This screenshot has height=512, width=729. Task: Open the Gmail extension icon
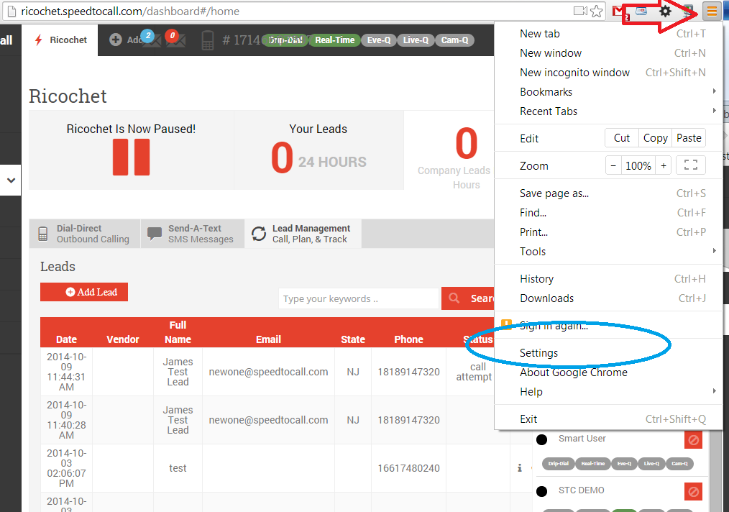point(618,11)
